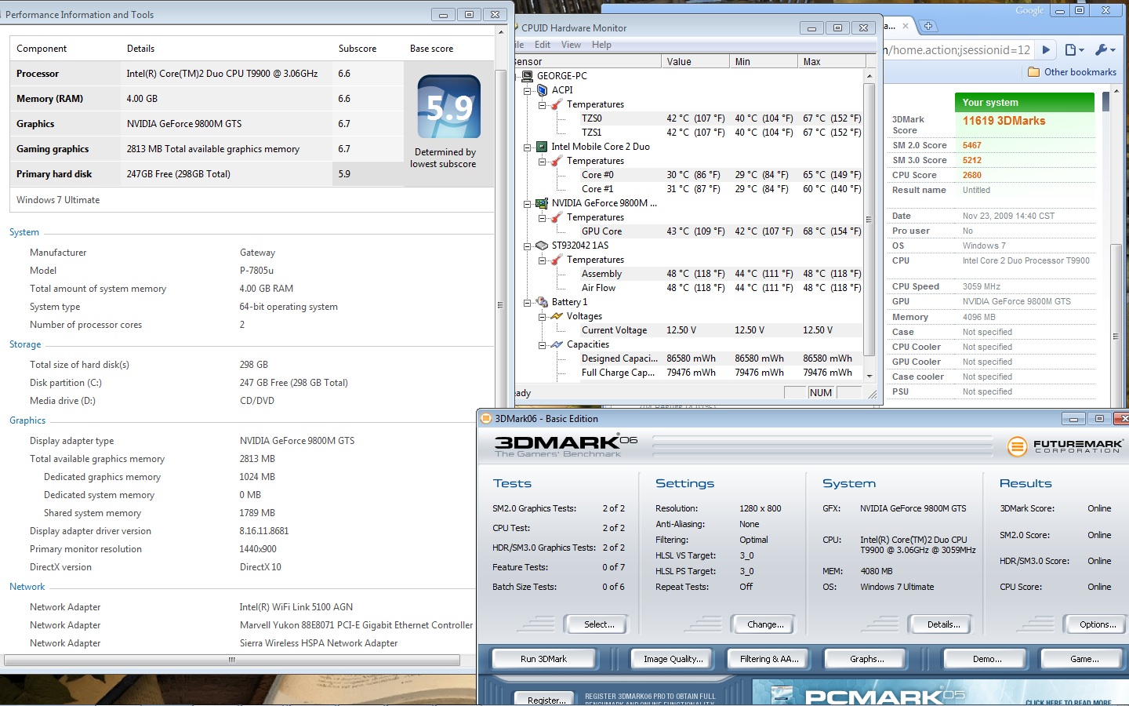Close the current browser tab
The width and height of the screenshot is (1129, 706).
coord(905,26)
